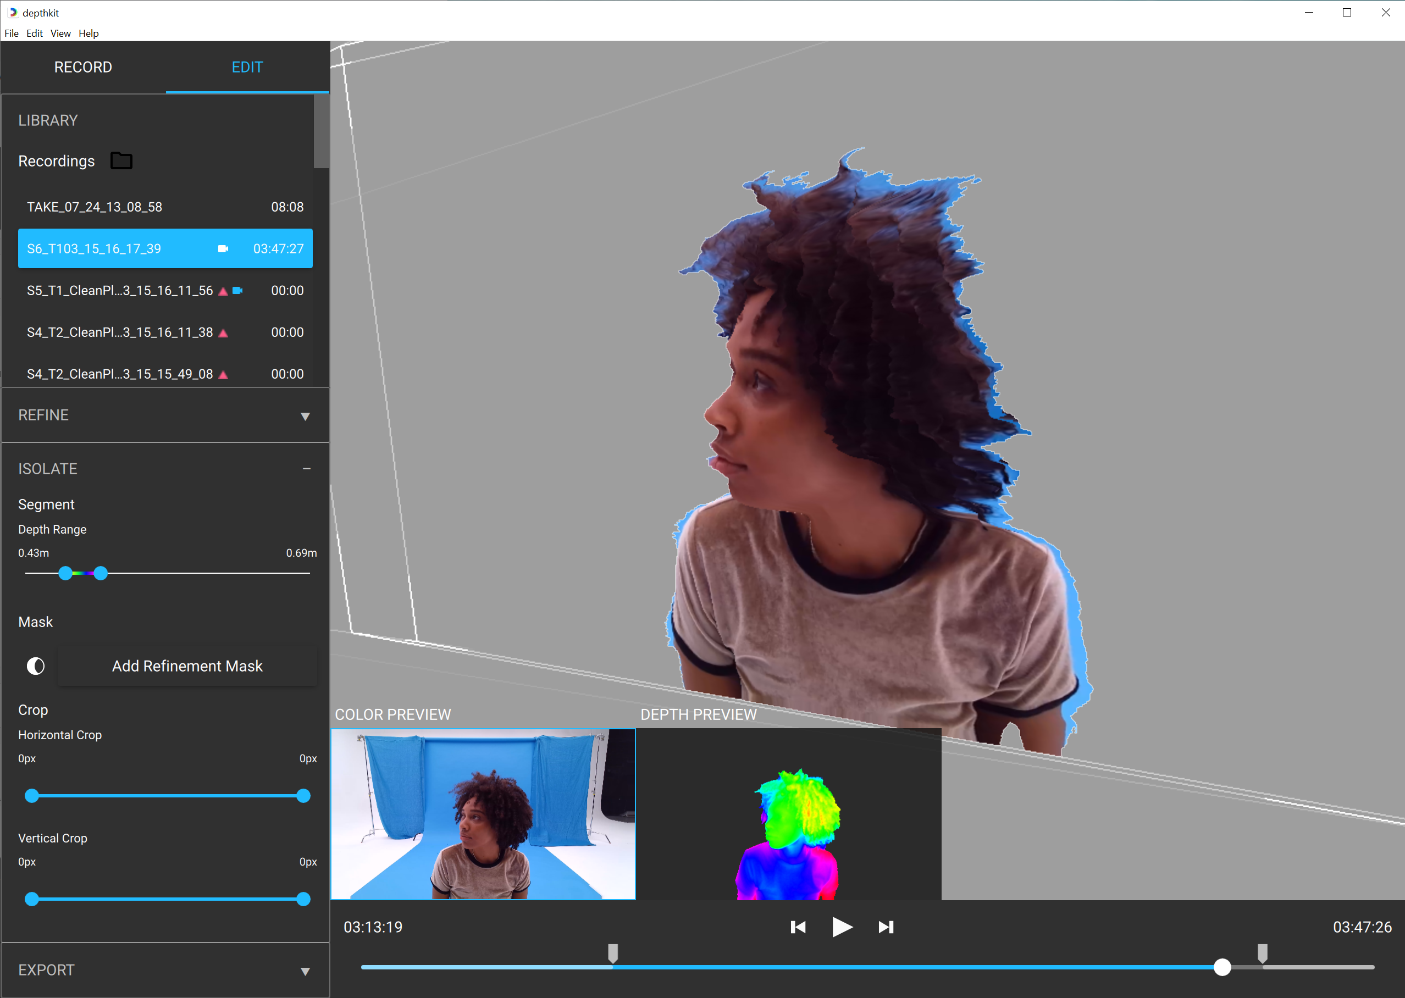This screenshot has width=1405, height=998.
Task: Open the Recordings folder icon
Action: (x=121, y=161)
